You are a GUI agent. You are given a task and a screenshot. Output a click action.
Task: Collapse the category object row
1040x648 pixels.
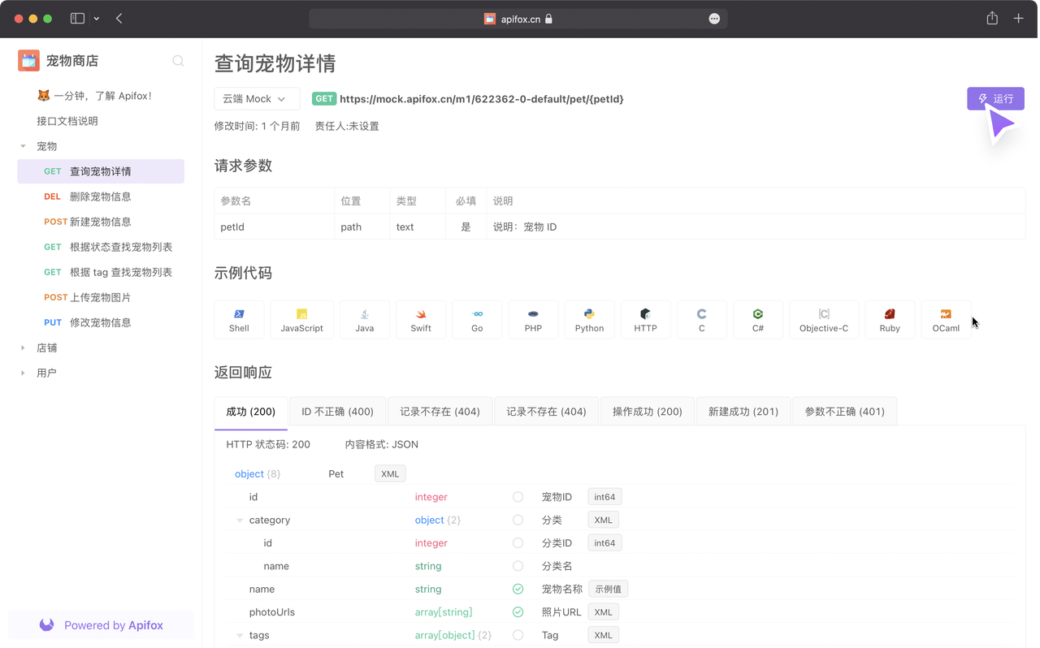240,521
